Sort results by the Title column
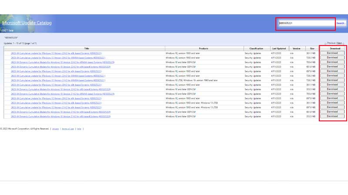The image size is (348, 195). (x=87, y=49)
